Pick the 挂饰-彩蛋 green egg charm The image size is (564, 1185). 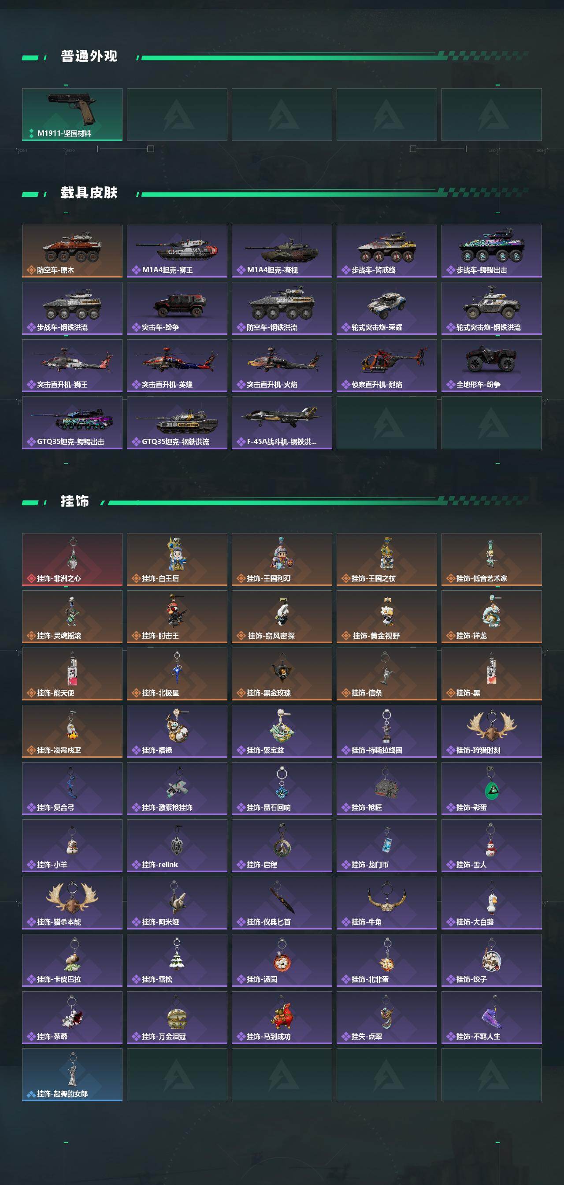pos(492,789)
